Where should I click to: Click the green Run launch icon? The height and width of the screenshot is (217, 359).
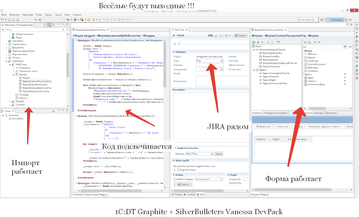(x=75, y=20)
